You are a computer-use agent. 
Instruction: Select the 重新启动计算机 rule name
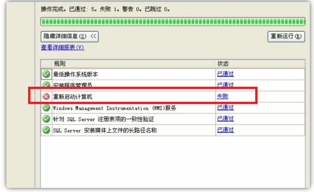tap(72, 97)
